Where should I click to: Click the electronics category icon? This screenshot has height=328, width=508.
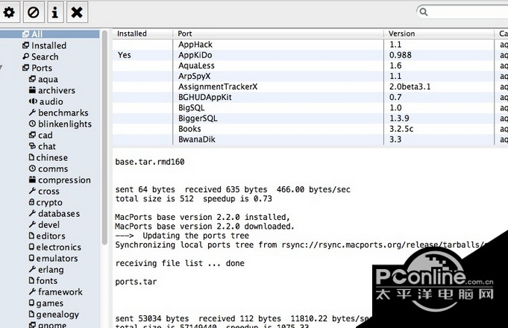coord(31,247)
